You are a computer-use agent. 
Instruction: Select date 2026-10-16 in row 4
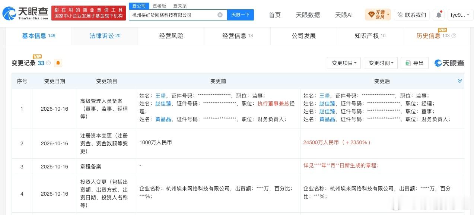[54, 194]
